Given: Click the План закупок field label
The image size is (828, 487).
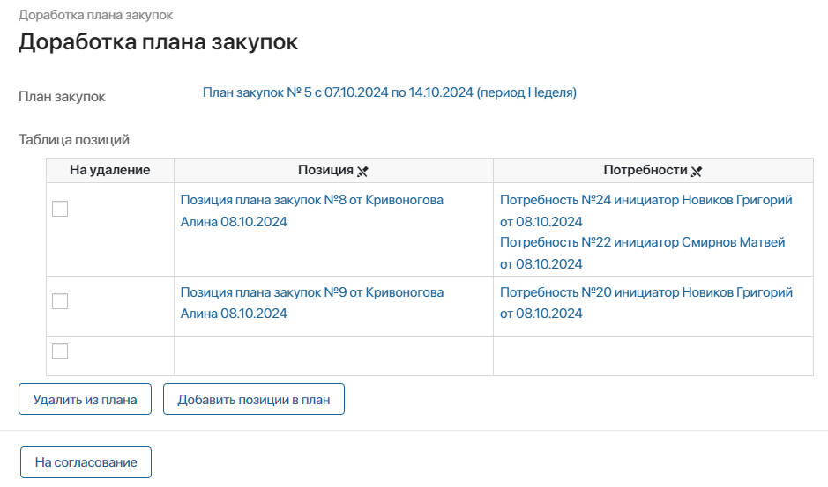Looking at the screenshot, I should pyautogui.click(x=62, y=97).
